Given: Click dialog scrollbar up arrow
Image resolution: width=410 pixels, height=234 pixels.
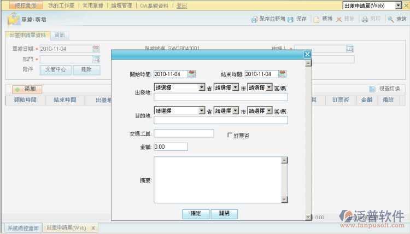Looking at the screenshot, I should point(308,63).
